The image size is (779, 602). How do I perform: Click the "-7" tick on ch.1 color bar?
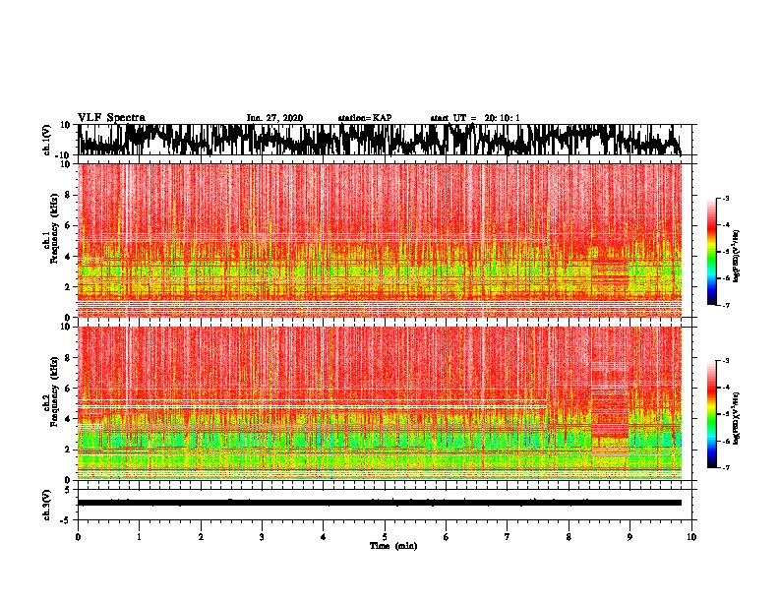tap(726, 305)
